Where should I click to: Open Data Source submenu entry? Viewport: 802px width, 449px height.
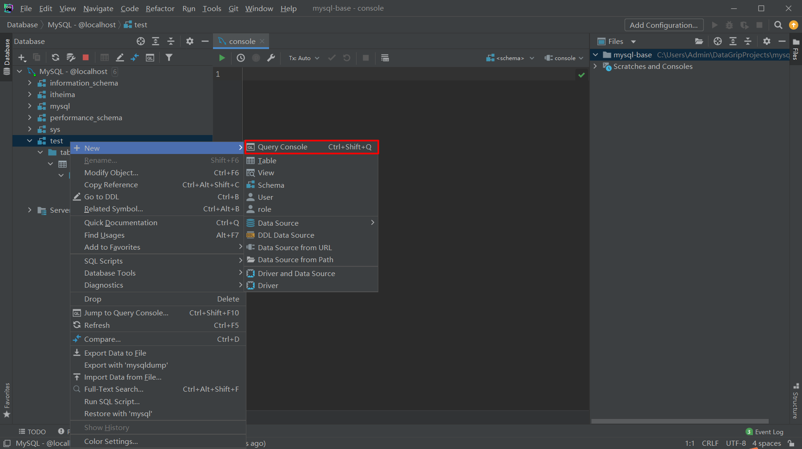click(x=311, y=223)
